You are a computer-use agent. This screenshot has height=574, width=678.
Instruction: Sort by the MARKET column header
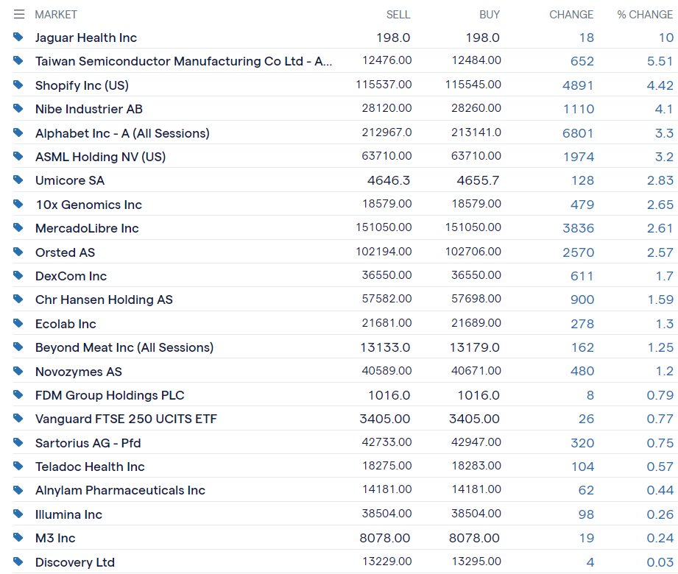click(x=56, y=15)
